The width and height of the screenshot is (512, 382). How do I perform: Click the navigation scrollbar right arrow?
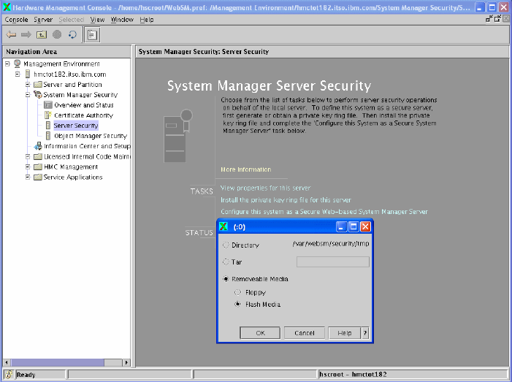(x=126, y=362)
